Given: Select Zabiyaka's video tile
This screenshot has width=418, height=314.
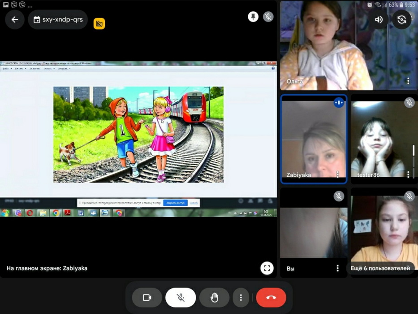Looking at the screenshot, I should point(314,139).
